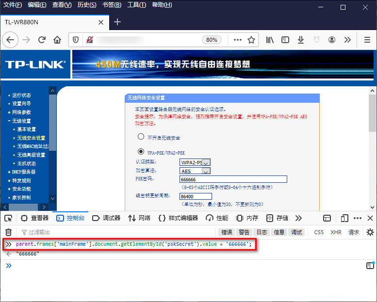Open the downloads arrow icon
377x302 pixels.
300,40
